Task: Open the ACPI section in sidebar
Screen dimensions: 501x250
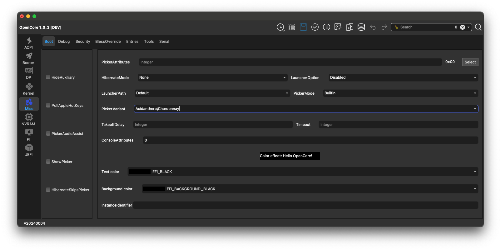Action: (x=29, y=43)
